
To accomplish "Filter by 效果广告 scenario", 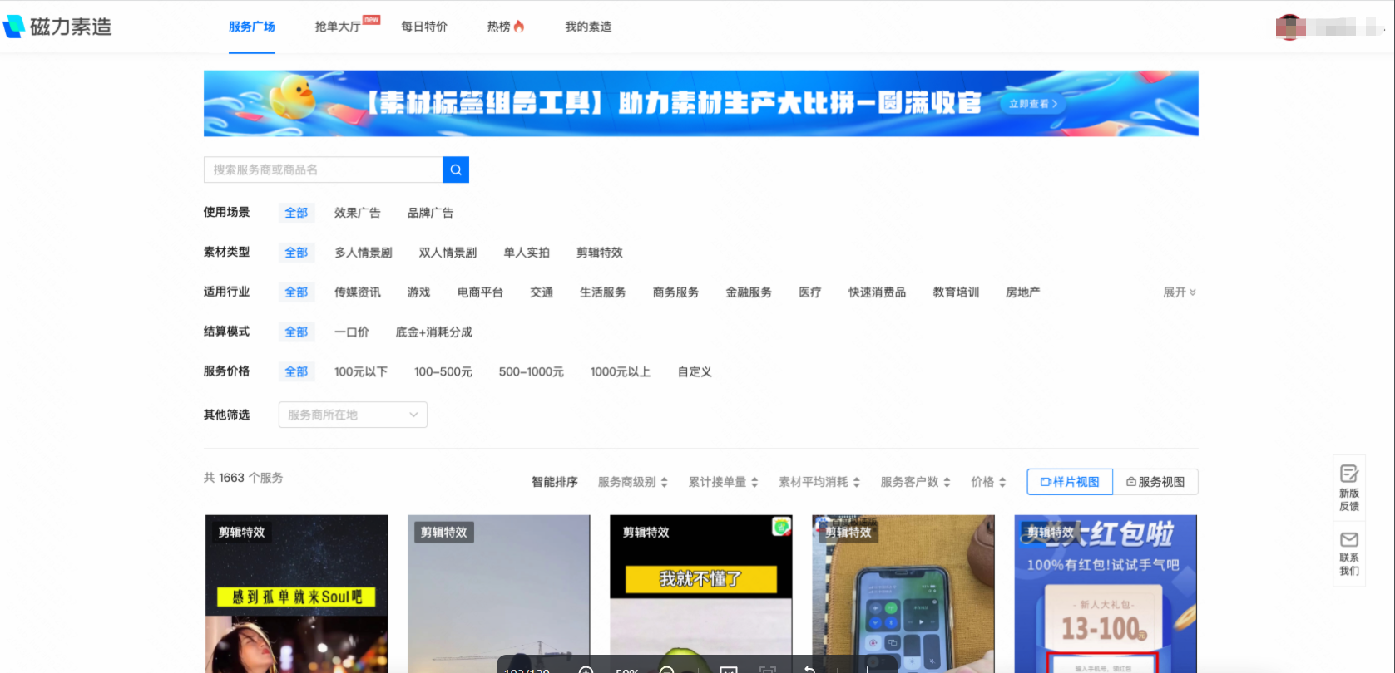I will [358, 213].
